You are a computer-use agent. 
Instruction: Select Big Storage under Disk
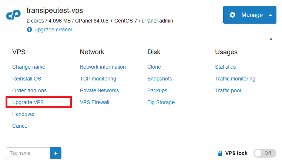coord(161,102)
